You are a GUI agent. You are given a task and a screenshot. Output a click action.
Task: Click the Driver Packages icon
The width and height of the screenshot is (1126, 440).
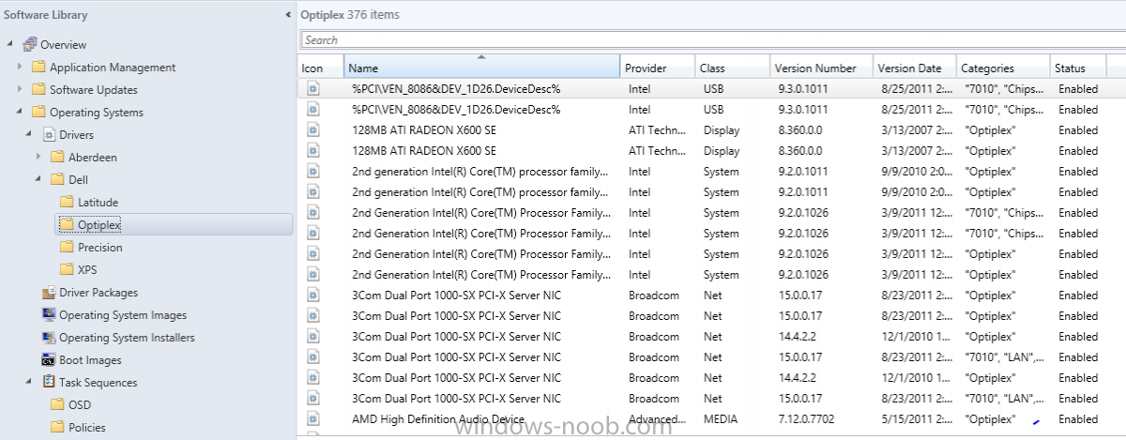coord(49,293)
